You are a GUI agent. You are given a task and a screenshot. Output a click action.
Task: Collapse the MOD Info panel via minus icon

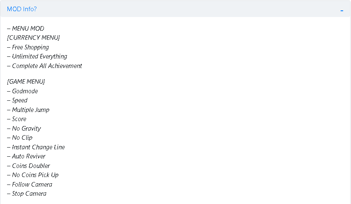pos(341,10)
